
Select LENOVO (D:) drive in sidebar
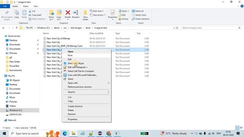(15, 115)
